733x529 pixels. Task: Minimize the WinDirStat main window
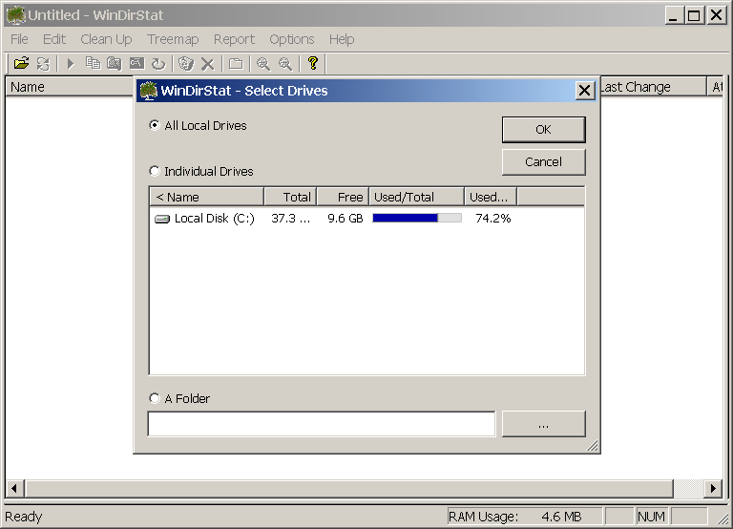click(x=673, y=15)
